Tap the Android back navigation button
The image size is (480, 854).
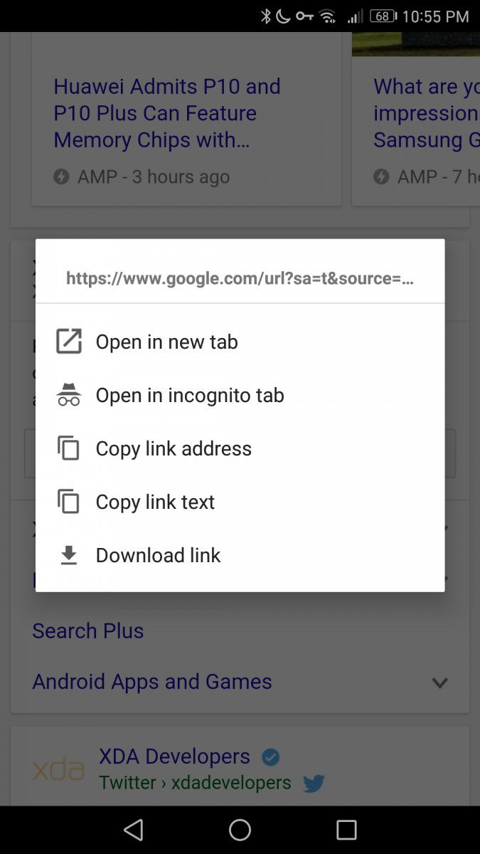(x=133, y=829)
